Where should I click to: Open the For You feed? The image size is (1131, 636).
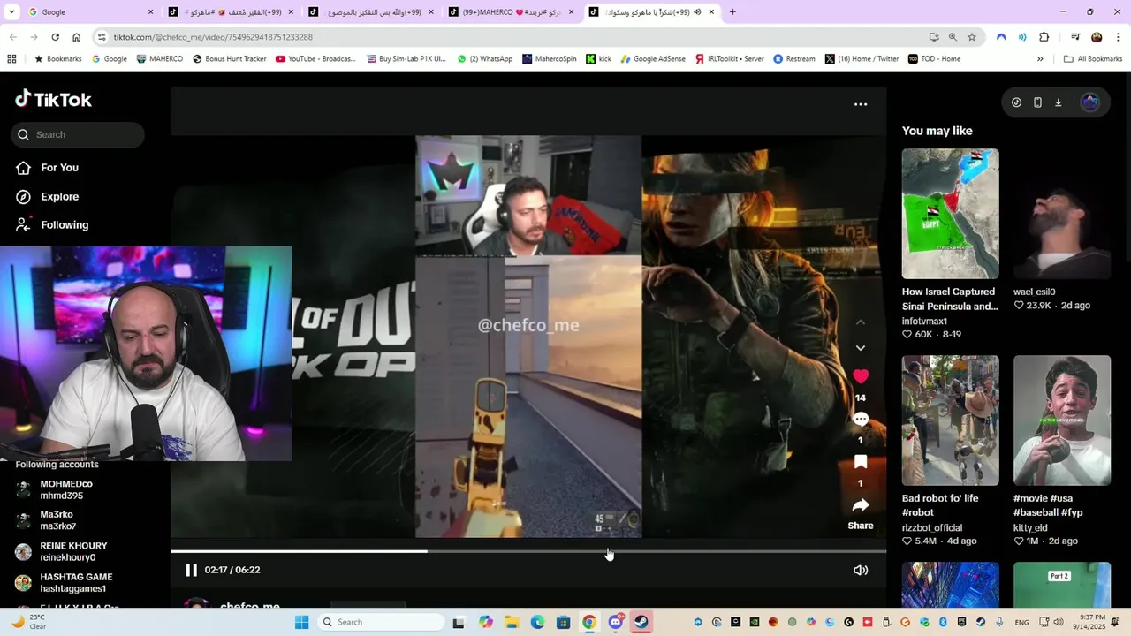(x=48, y=168)
